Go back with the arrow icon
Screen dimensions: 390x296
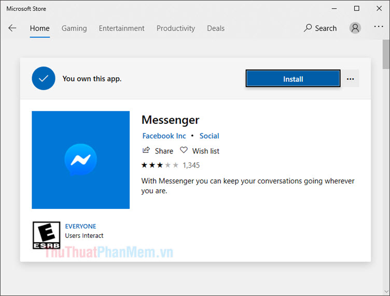[12, 28]
